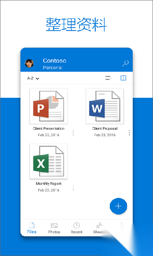Tap the Contoso profile avatar

29,63
